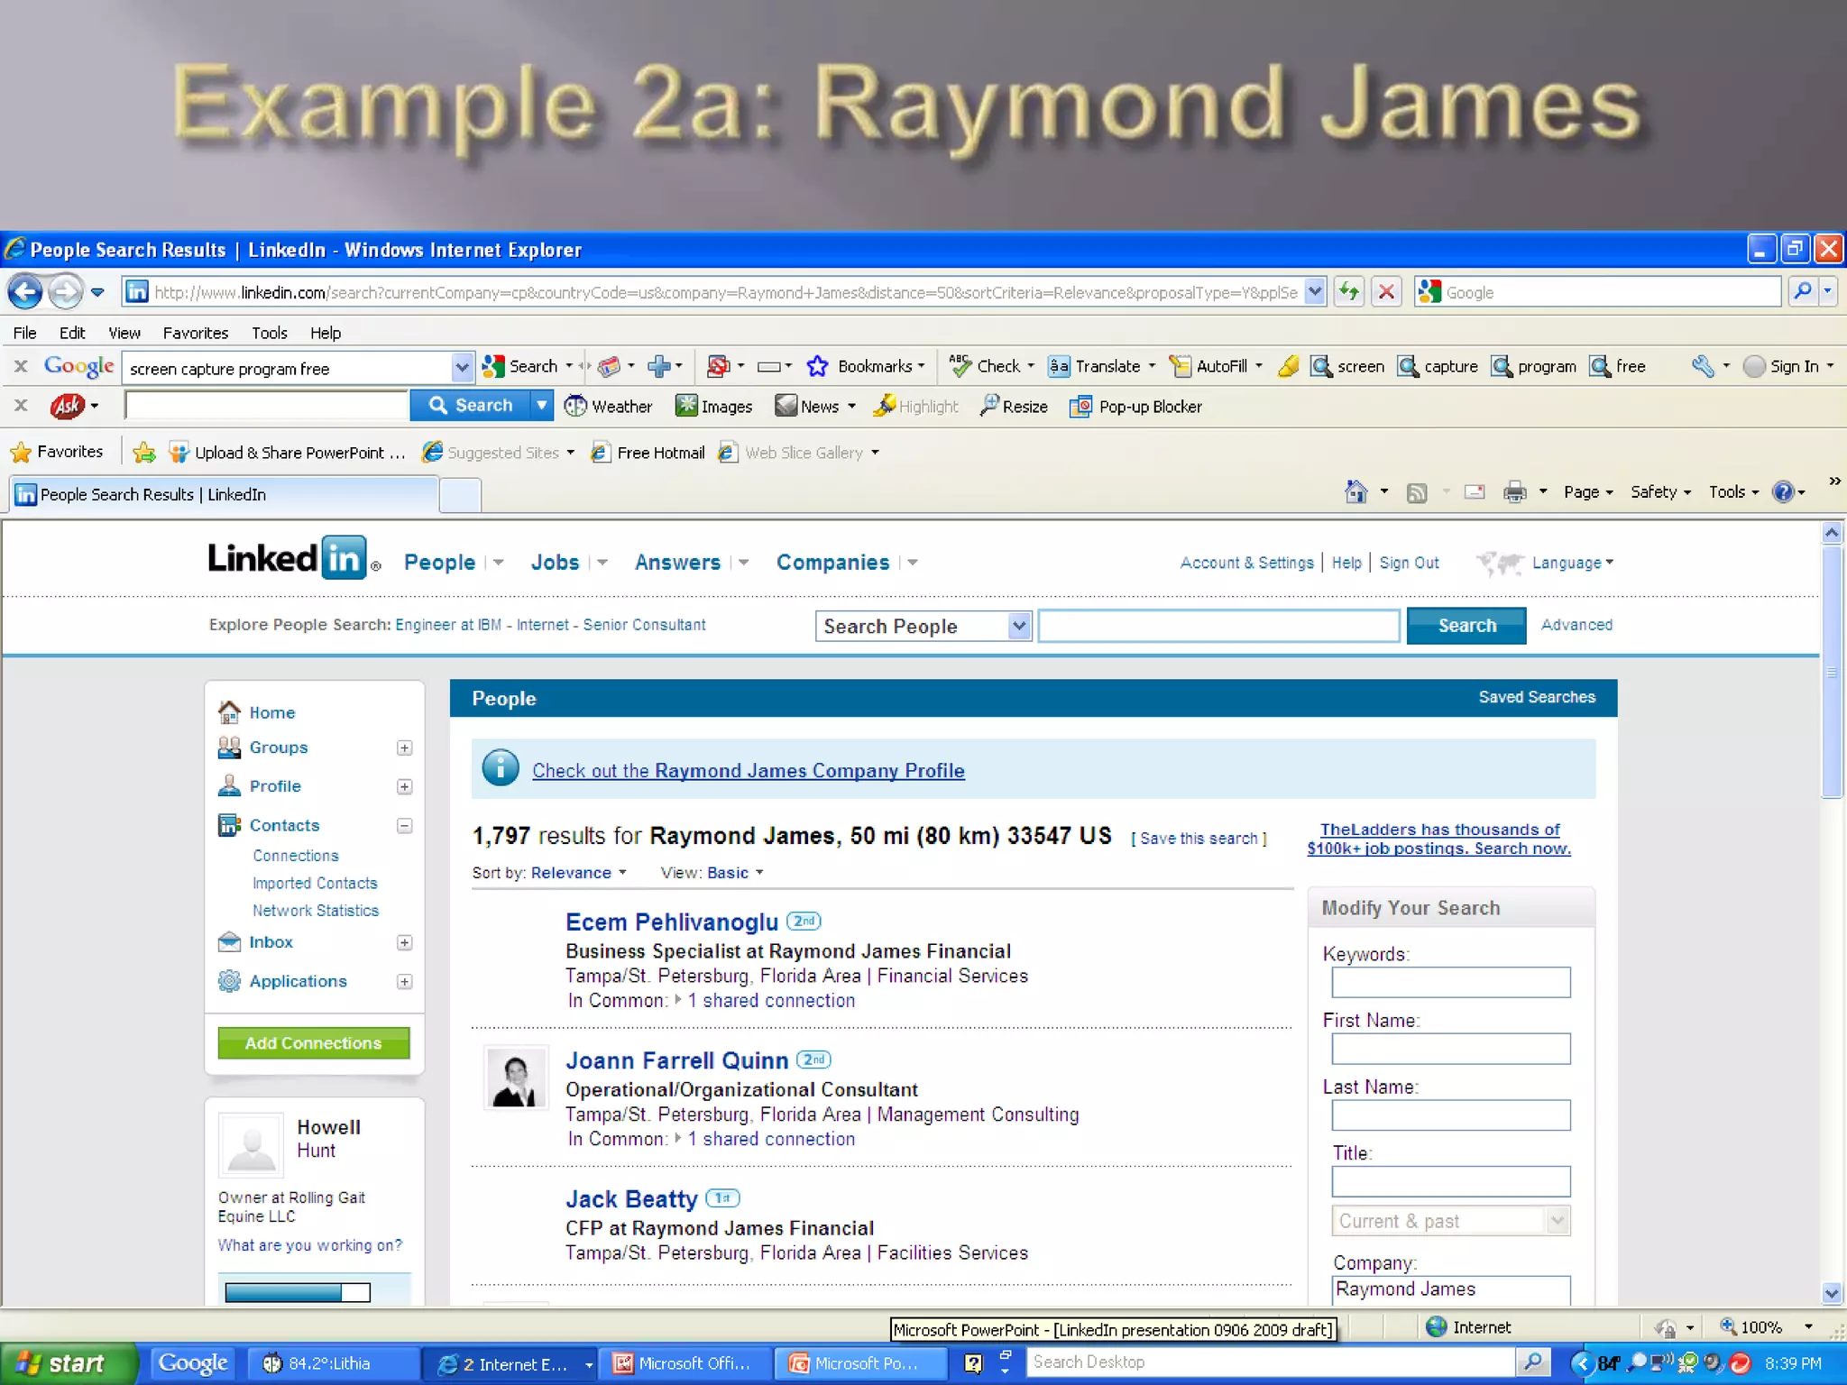This screenshot has height=1385, width=1847.
Task: Click the search magnifier beside Google box
Action: click(x=1803, y=290)
